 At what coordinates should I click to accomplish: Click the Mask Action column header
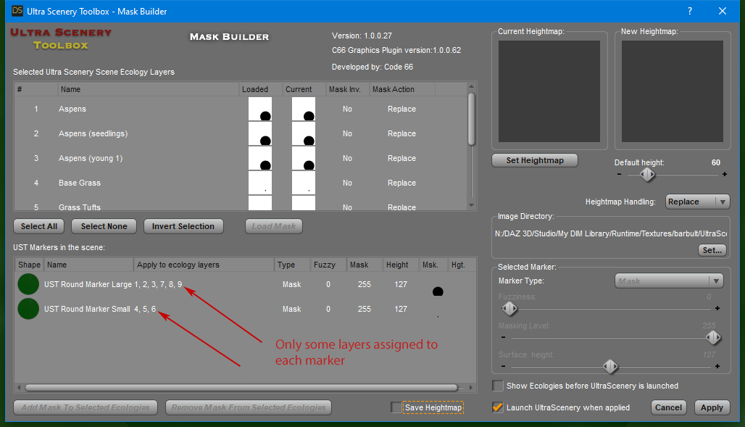pyautogui.click(x=402, y=89)
